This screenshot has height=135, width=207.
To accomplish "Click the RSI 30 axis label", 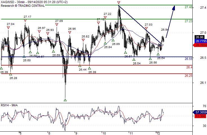I will coord(204,126).
